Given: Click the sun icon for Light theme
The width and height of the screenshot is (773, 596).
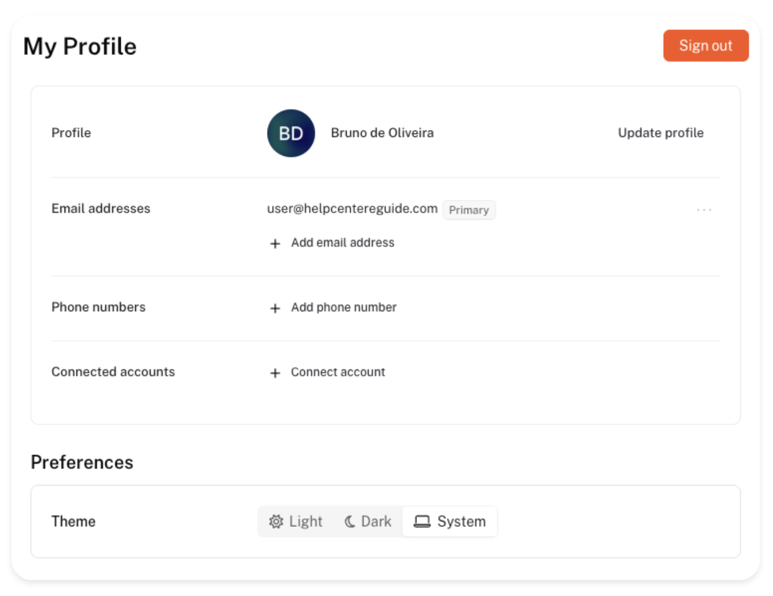Looking at the screenshot, I should (276, 521).
